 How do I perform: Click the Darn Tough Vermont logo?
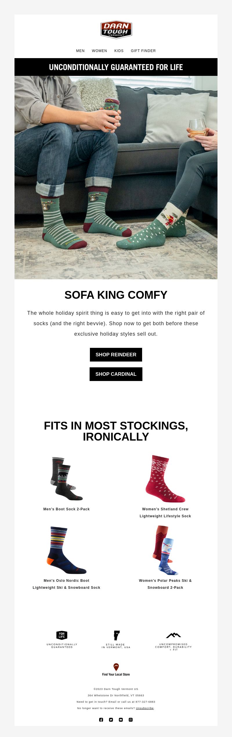(x=116, y=29)
